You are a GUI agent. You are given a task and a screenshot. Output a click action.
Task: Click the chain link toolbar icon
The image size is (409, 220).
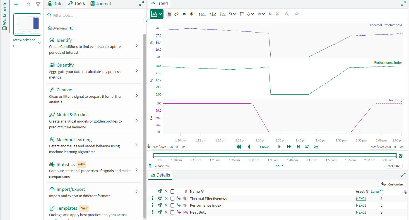[x=176, y=14]
